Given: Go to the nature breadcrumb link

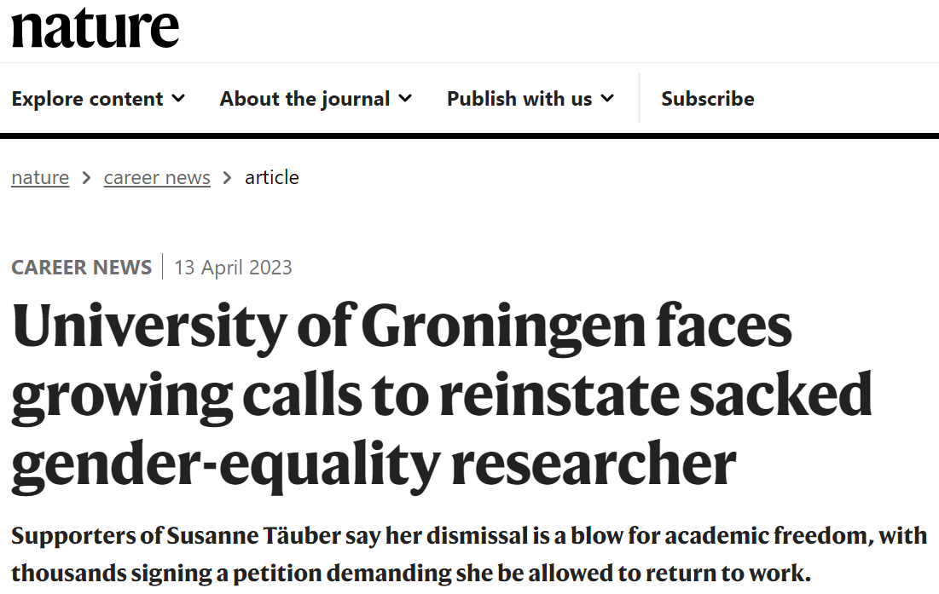Looking at the screenshot, I should pyautogui.click(x=40, y=177).
